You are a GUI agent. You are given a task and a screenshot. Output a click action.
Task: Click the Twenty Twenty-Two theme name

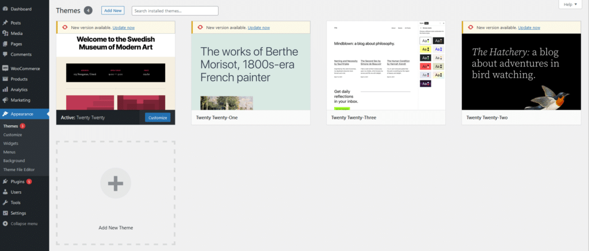(487, 117)
